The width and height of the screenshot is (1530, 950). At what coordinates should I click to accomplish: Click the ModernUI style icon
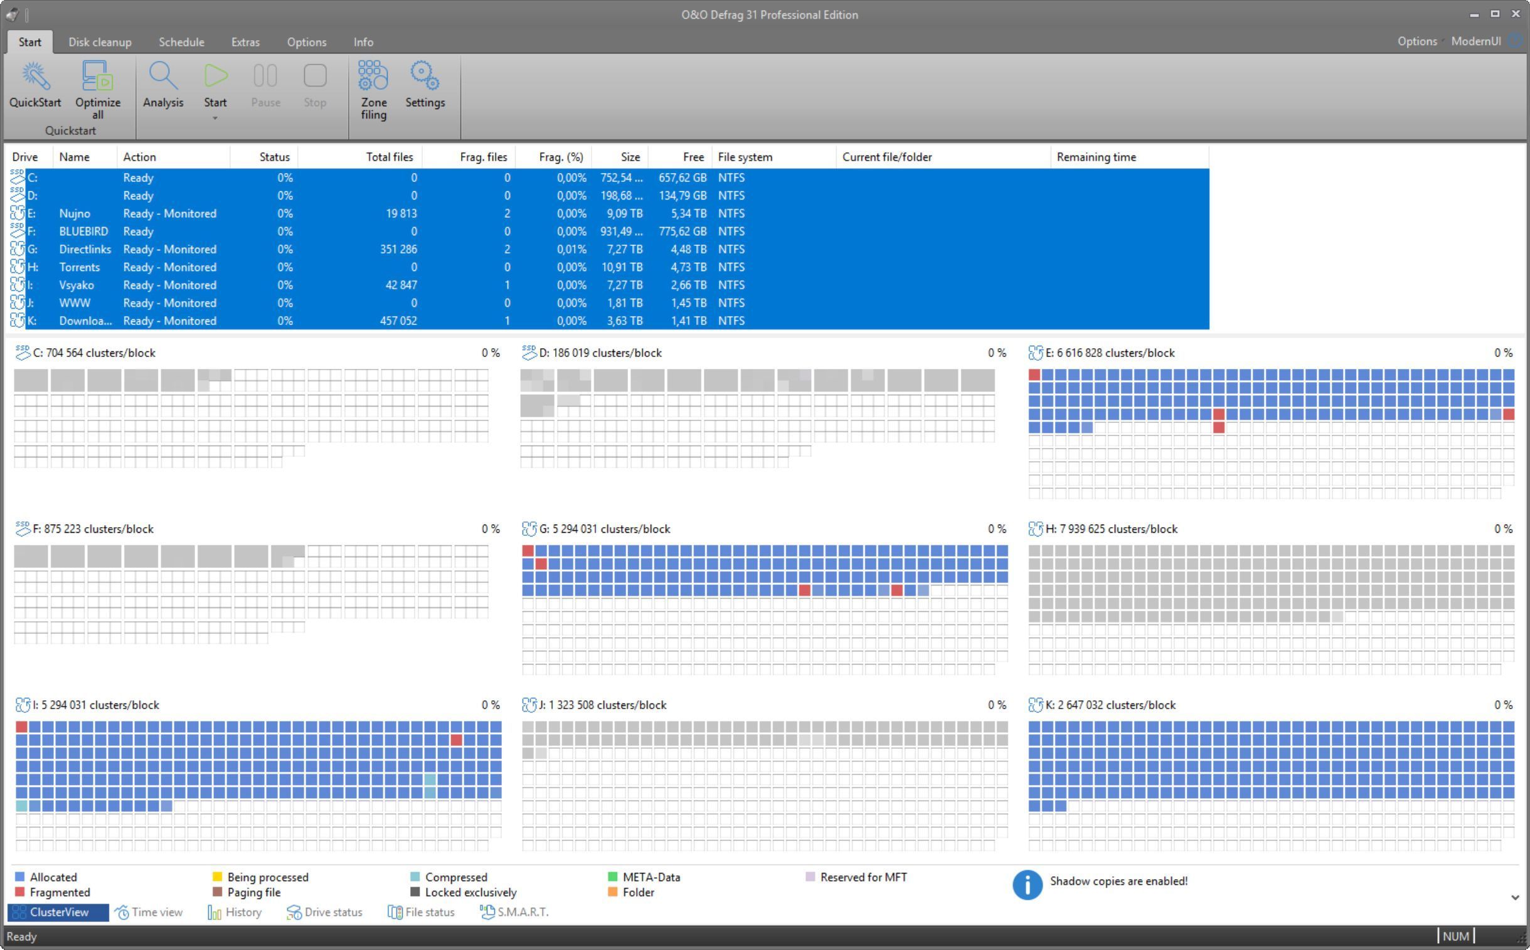[1516, 41]
